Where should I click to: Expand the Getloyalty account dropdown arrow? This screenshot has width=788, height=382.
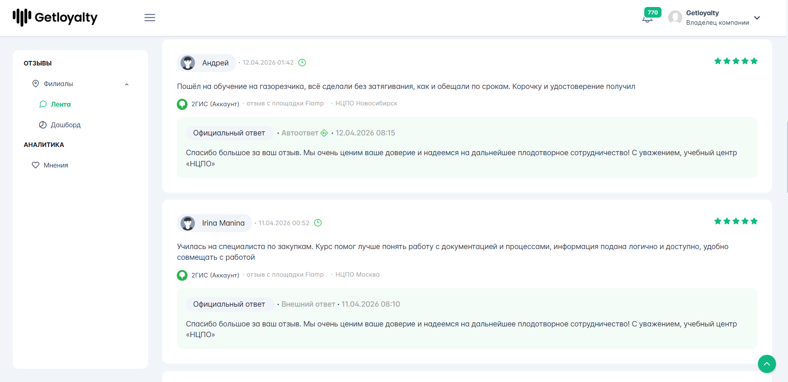click(x=757, y=18)
